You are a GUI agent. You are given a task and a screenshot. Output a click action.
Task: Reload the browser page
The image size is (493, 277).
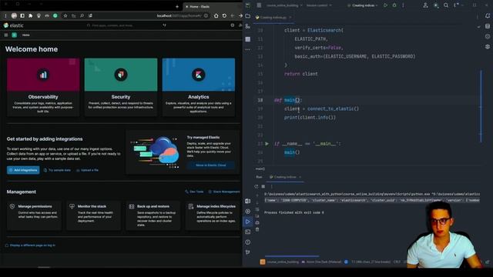(224, 15)
